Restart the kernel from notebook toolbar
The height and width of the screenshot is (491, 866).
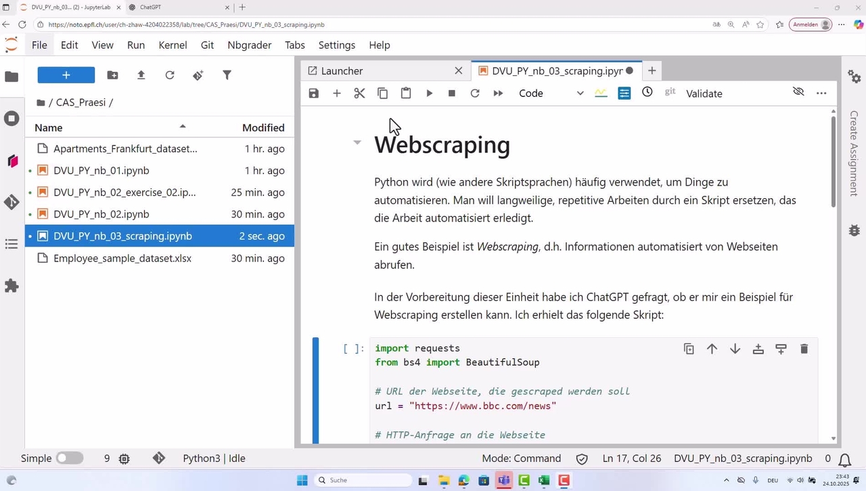[475, 93]
